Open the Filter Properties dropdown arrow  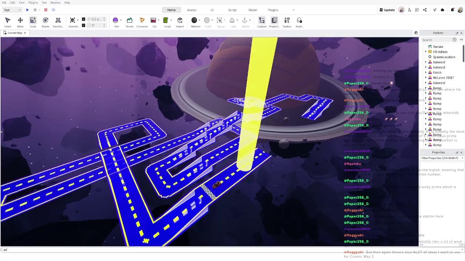tap(462, 158)
